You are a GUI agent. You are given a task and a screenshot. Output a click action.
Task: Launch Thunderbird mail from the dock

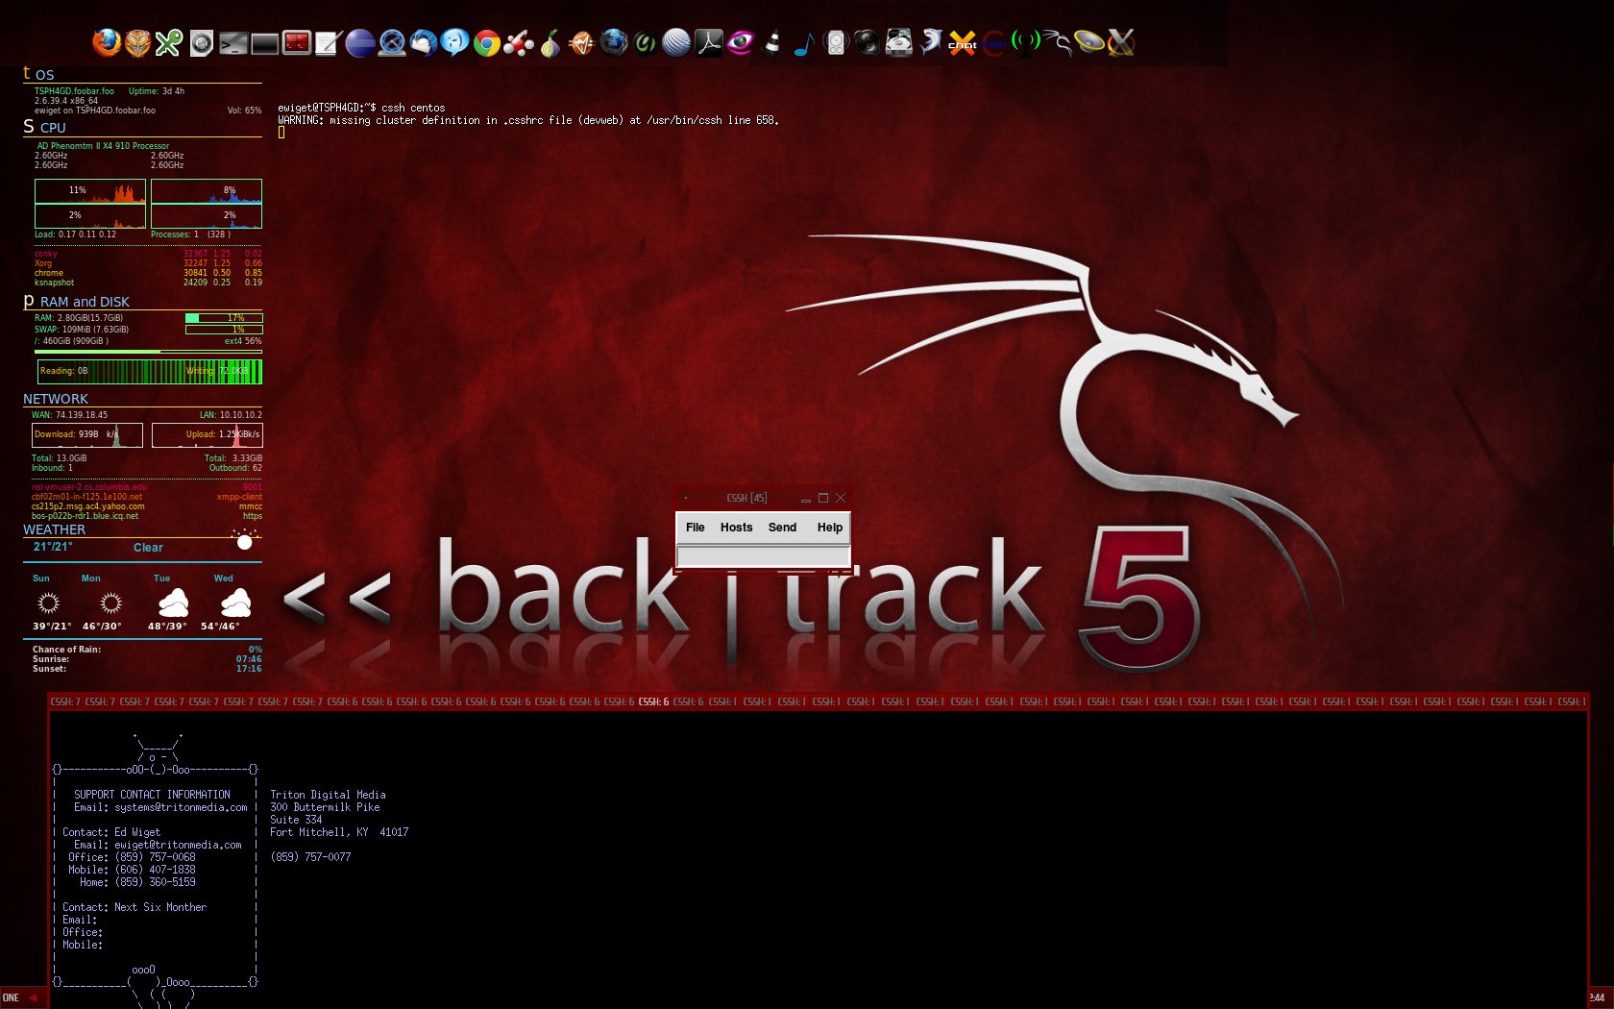tap(424, 43)
